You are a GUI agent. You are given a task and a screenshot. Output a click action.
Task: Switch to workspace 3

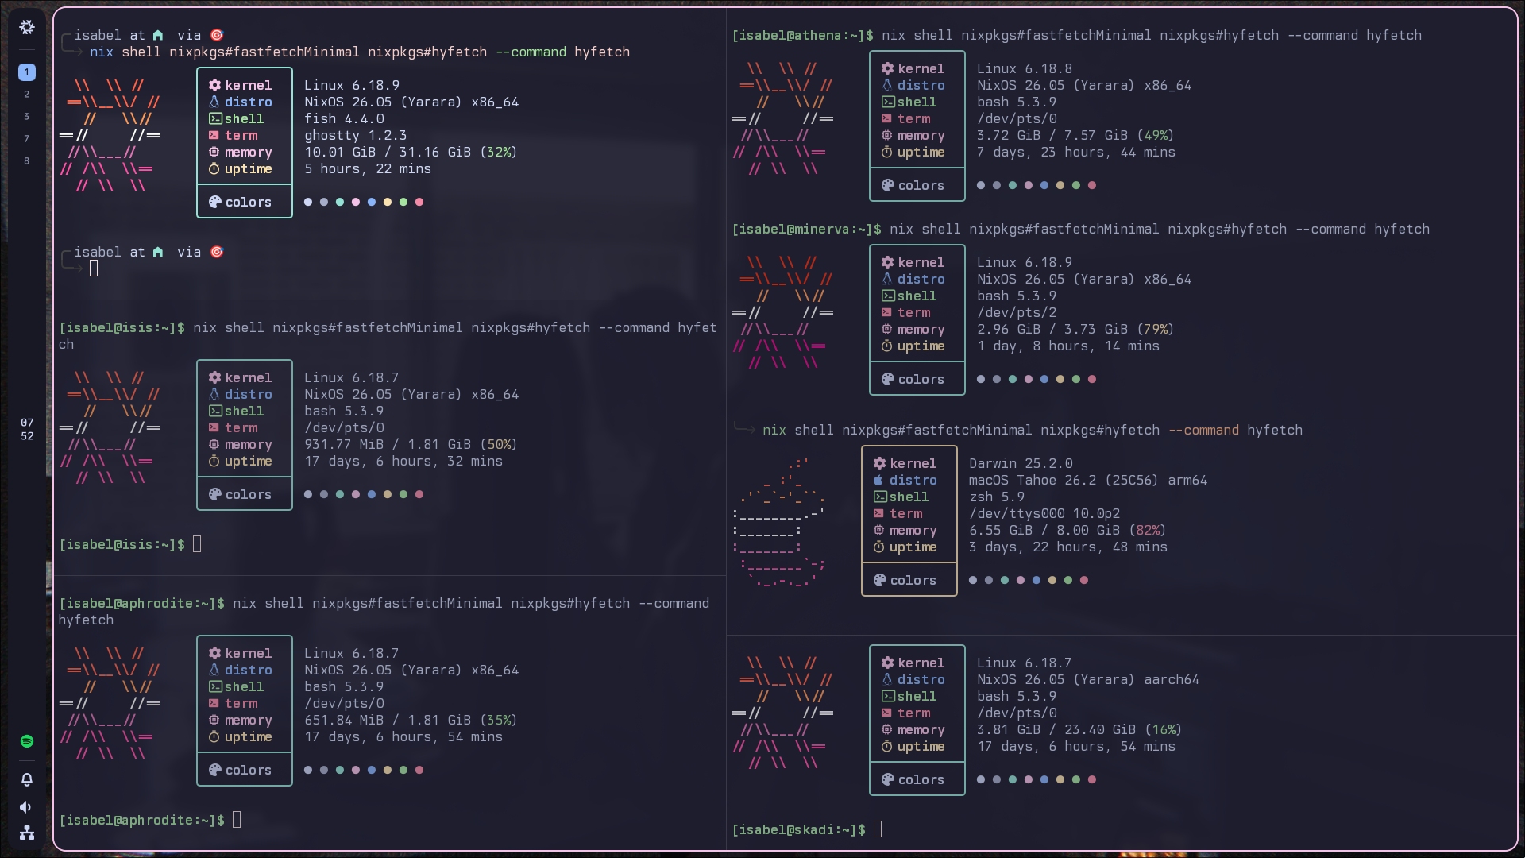coord(27,117)
